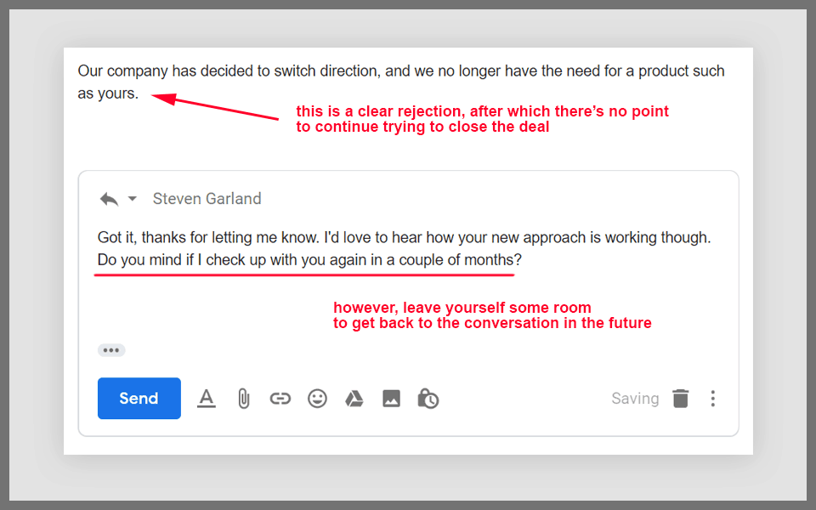The image size is (816, 510).
Task: Click the "Saving" draft status text
Action: pyautogui.click(x=635, y=399)
